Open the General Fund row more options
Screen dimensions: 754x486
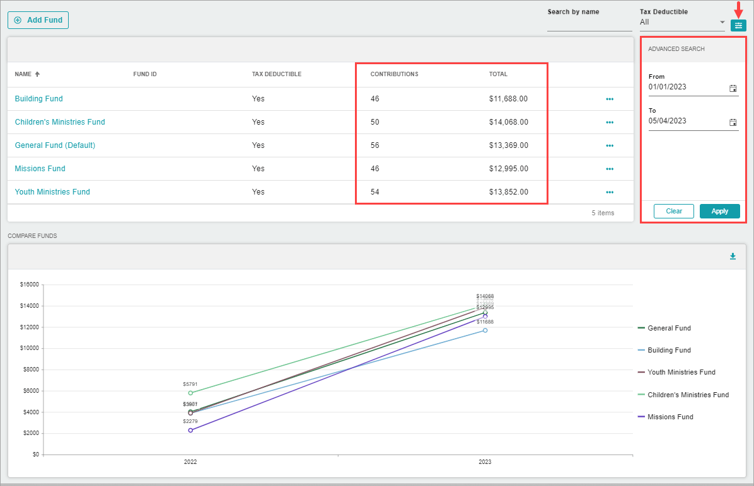point(610,145)
